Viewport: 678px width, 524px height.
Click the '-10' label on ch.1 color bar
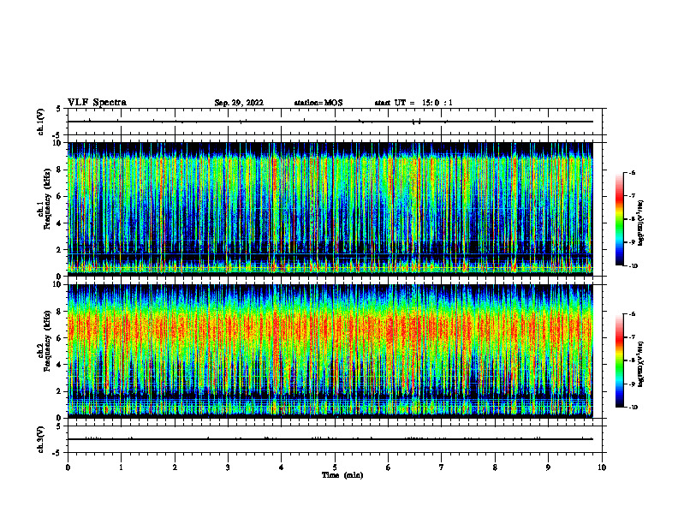(x=633, y=266)
